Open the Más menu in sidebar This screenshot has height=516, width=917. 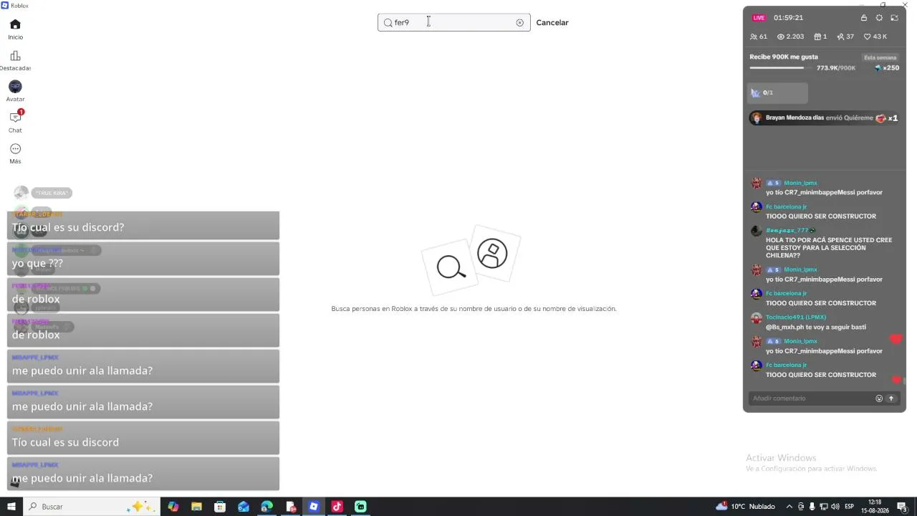[15, 153]
